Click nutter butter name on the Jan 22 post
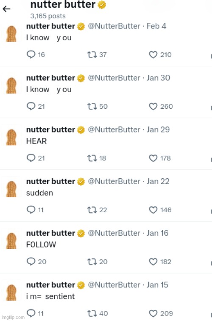This screenshot has height=321, width=212. pyautogui.click(x=51, y=181)
